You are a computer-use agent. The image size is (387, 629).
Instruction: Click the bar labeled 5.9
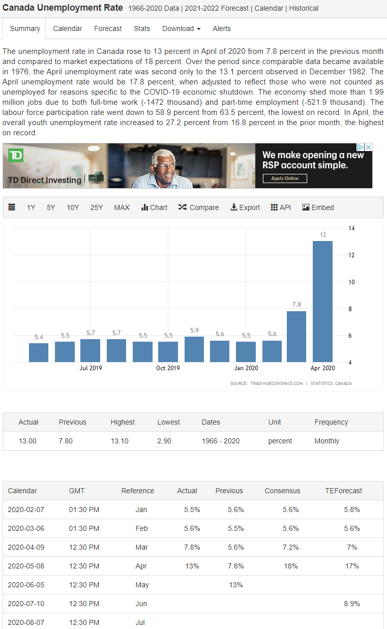pyautogui.click(x=194, y=349)
